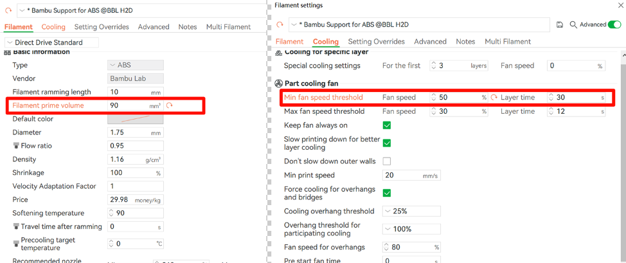The height and width of the screenshot is (263, 626).
Task: Select Cooling tab in Filament settings window
Action: pyautogui.click(x=326, y=42)
